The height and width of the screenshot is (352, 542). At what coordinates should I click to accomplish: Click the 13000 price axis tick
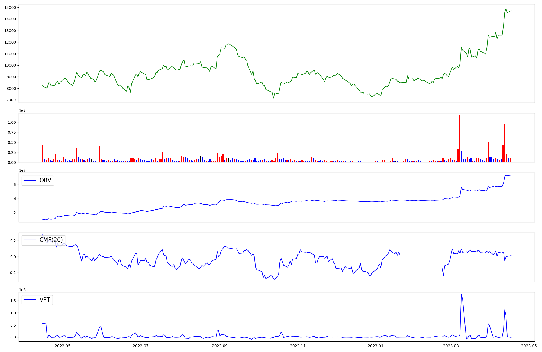tap(10, 31)
